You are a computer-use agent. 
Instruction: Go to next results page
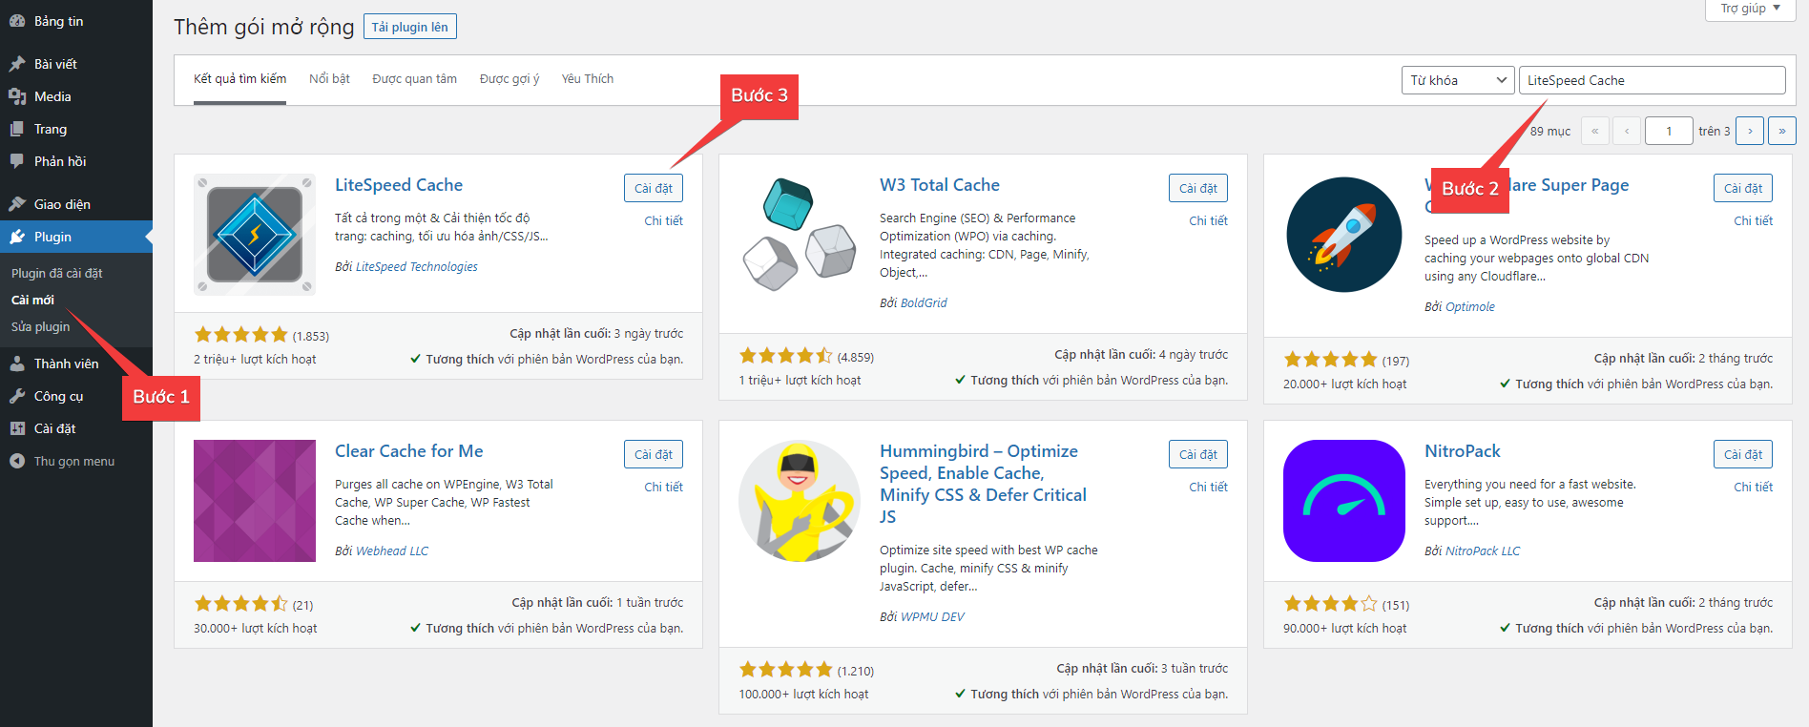coord(1749,131)
